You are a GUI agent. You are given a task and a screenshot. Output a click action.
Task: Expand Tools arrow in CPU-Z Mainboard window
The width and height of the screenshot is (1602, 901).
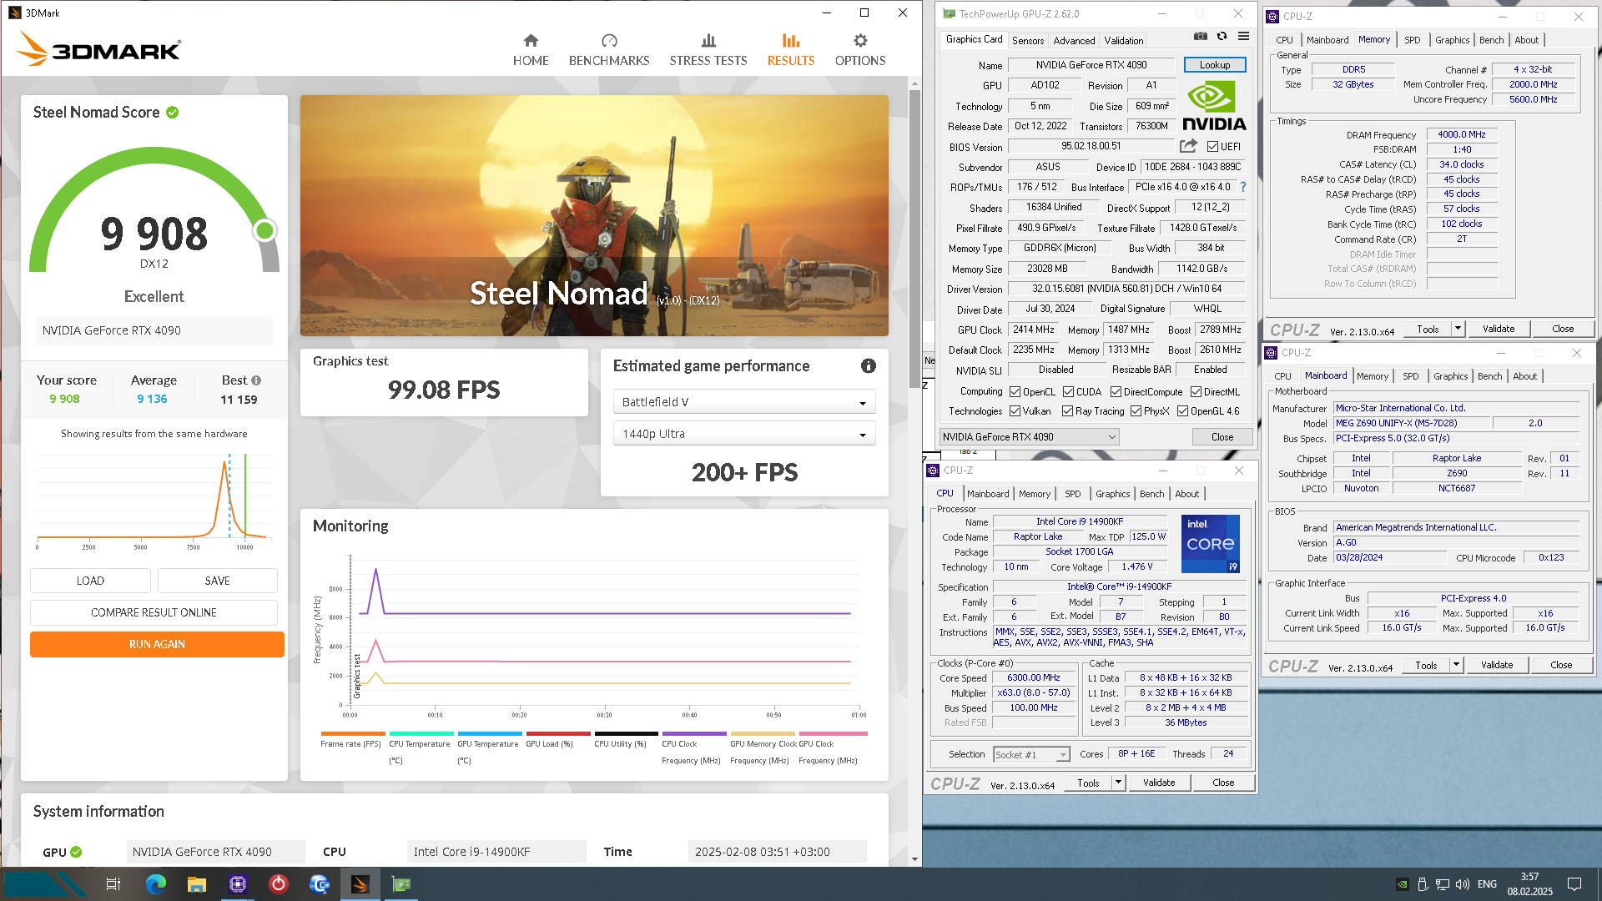tap(1456, 665)
